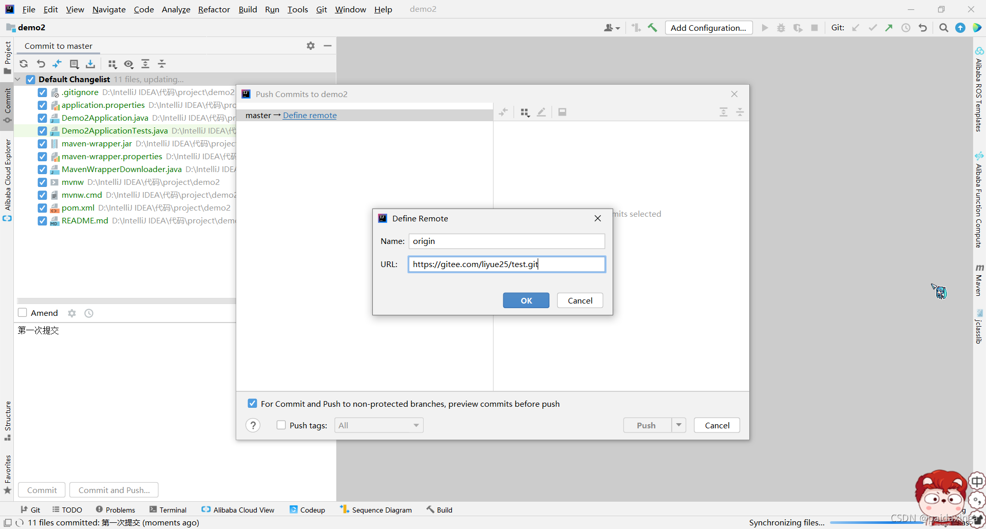The image size is (986, 529).
Task: Click the Shelve changes download icon
Action: tap(90, 64)
